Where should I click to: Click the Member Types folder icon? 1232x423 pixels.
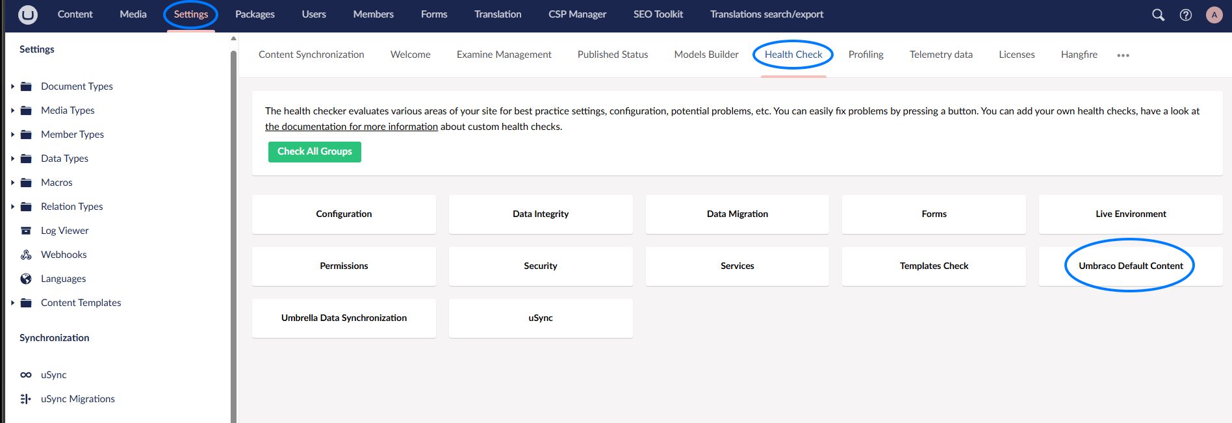click(x=26, y=135)
